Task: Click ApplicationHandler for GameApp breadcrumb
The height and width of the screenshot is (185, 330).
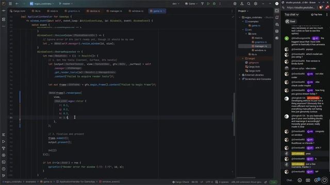Action: (76, 182)
